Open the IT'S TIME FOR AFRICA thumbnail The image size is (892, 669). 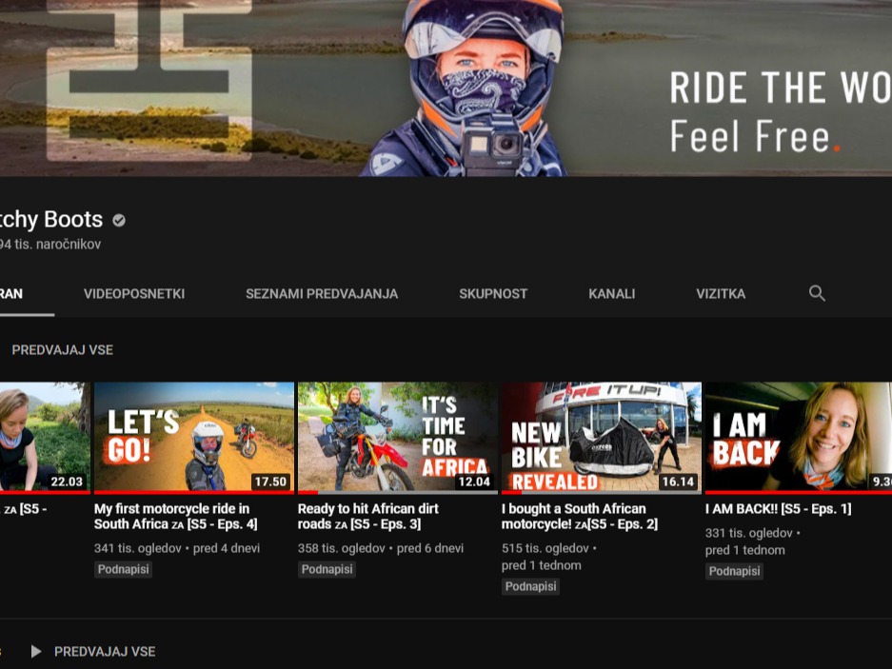point(397,437)
